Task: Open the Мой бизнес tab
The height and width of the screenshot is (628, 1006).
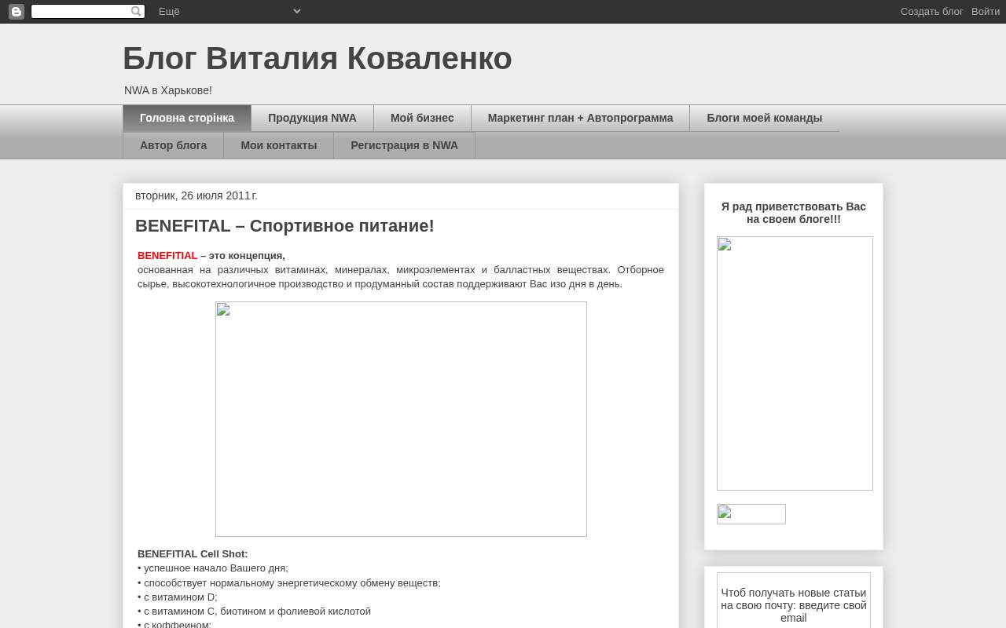Action: click(422, 118)
